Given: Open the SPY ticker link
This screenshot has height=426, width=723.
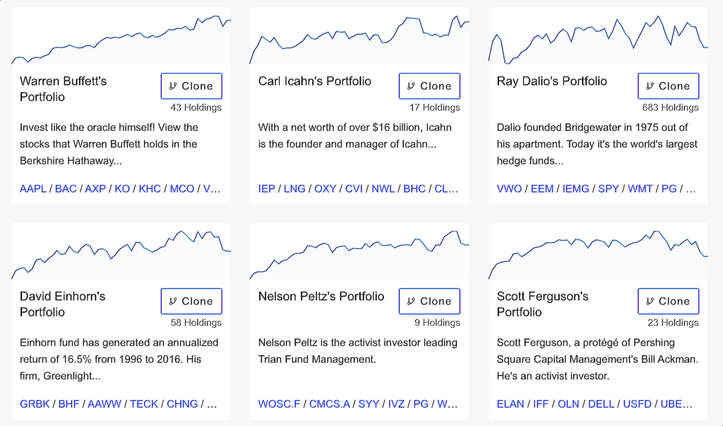Looking at the screenshot, I should pos(608,189).
